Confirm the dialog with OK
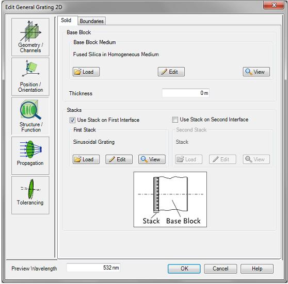 [184, 269]
